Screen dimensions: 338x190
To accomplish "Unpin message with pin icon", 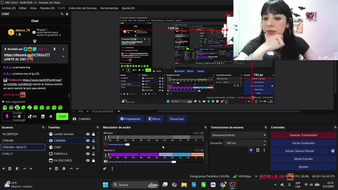I will point(54,49).
